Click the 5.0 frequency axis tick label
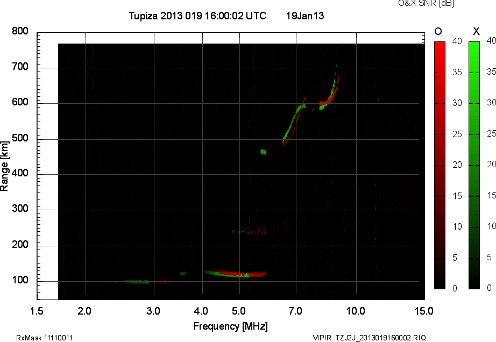Screen dimensions: 496x342 [x=238, y=311]
